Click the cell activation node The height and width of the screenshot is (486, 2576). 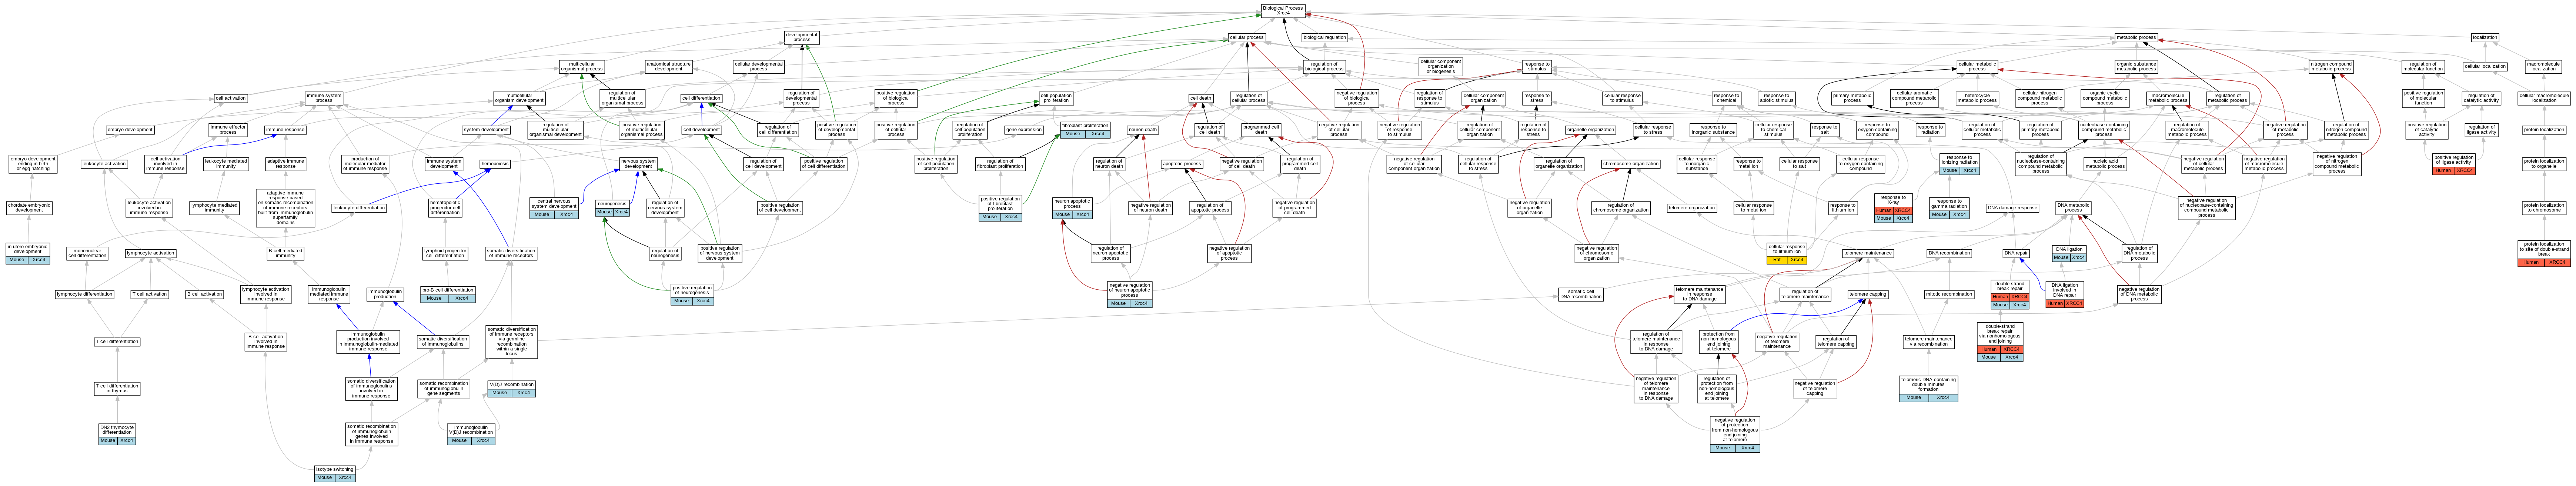231,98
